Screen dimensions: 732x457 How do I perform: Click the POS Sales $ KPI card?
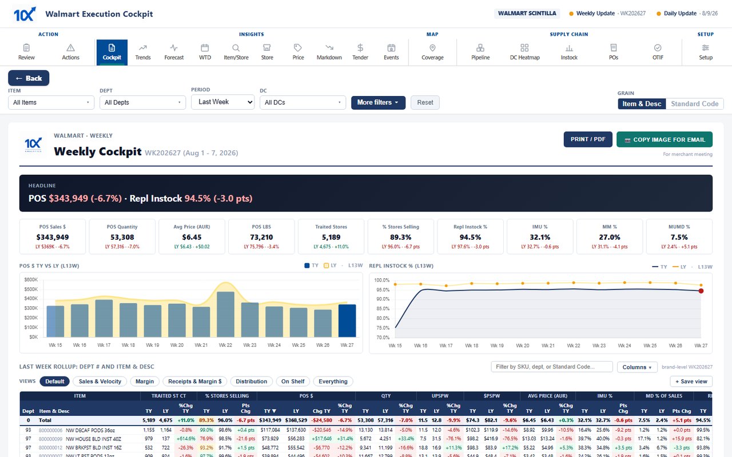tap(53, 236)
